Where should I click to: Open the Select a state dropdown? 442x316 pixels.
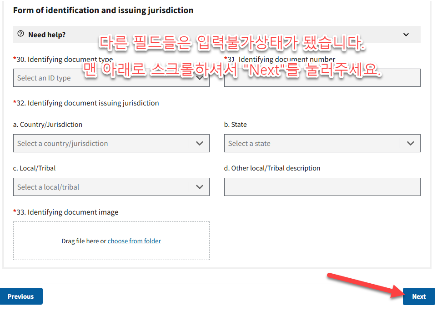322,143
